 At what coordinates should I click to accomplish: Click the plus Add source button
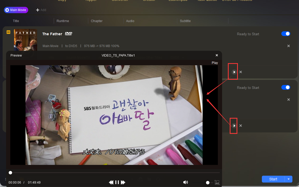click(41, 10)
